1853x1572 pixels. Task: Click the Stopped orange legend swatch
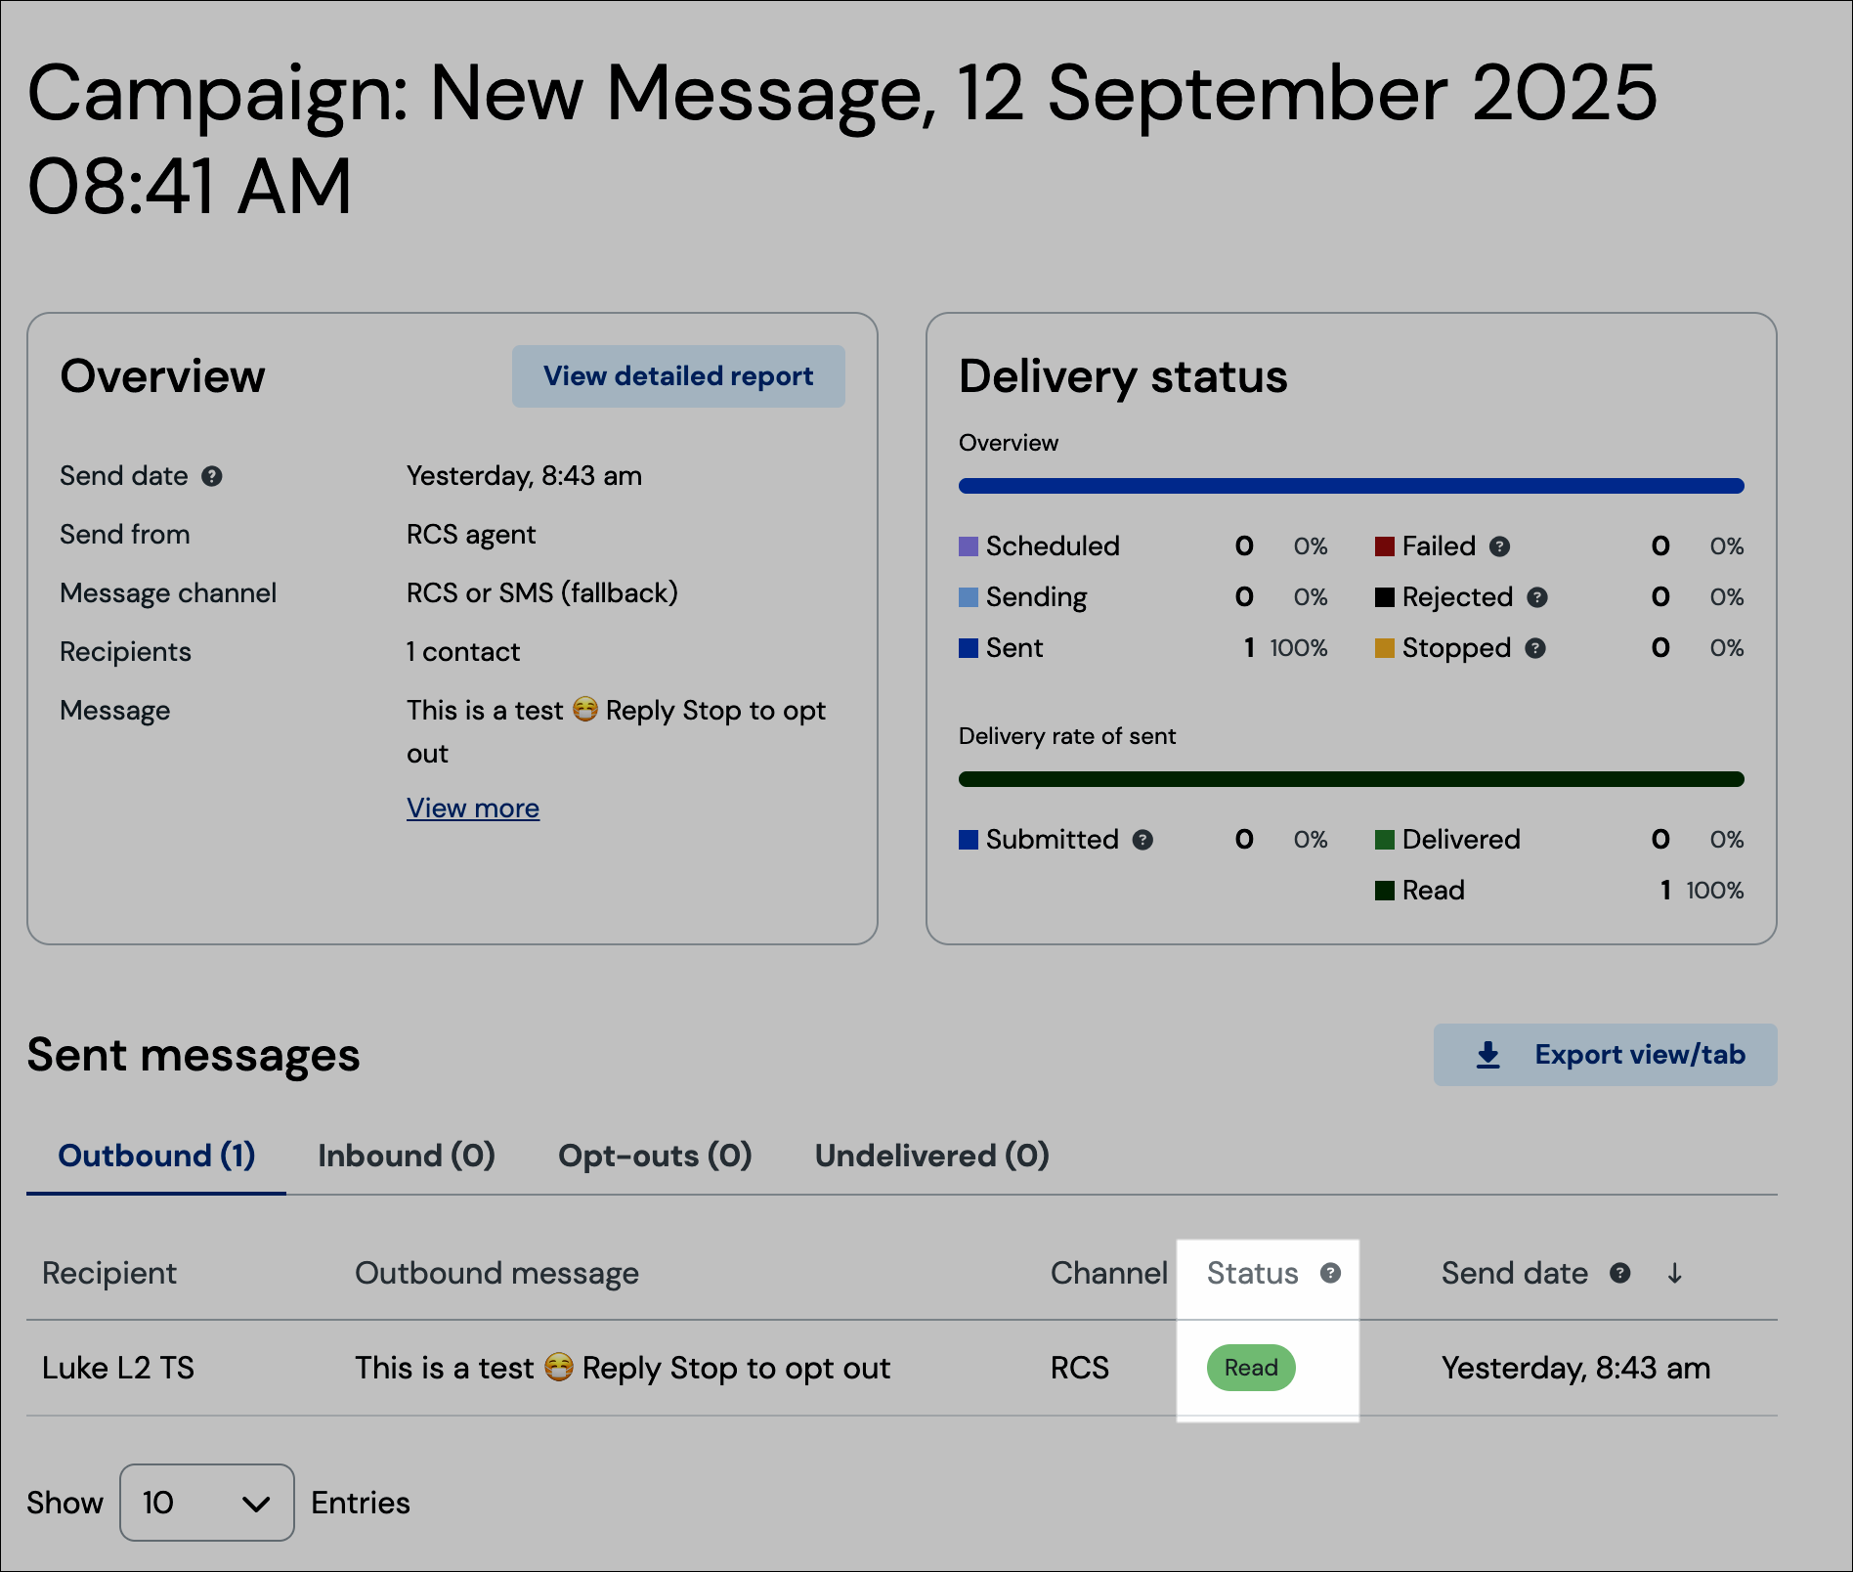click(1385, 648)
